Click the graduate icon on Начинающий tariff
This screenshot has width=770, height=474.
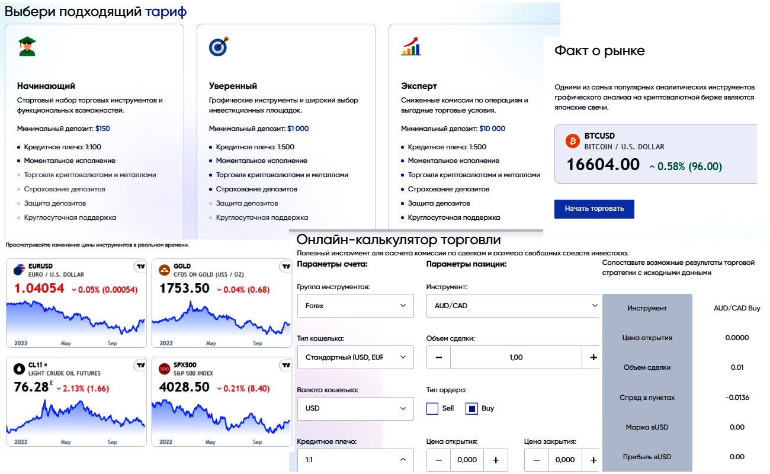(27, 46)
